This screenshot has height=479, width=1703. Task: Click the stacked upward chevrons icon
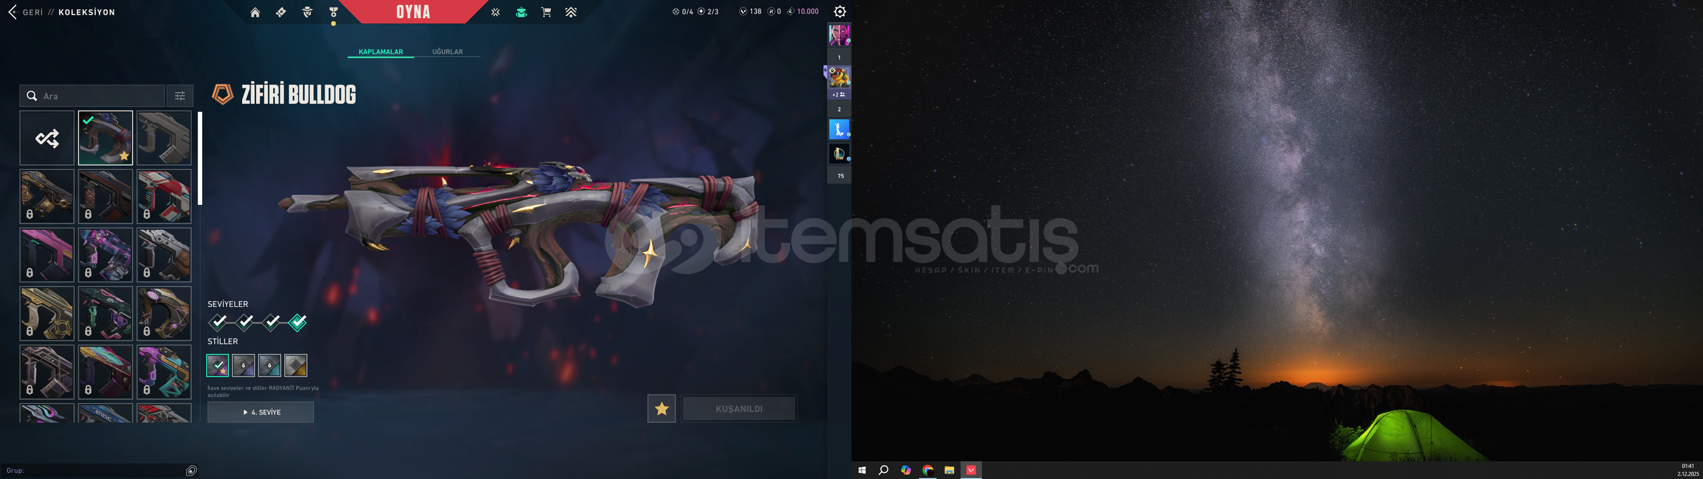tap(571, 12)
